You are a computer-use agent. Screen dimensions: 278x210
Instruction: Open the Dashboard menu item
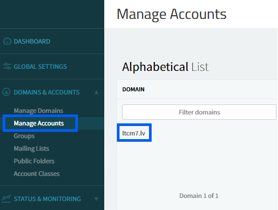tap(32, 41)
